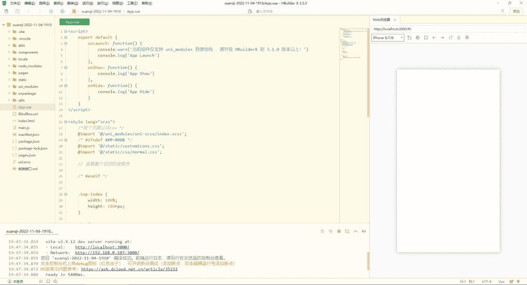Click the run play toolbar icon
This screenshot has width=527, height=285.
[62, 11]
